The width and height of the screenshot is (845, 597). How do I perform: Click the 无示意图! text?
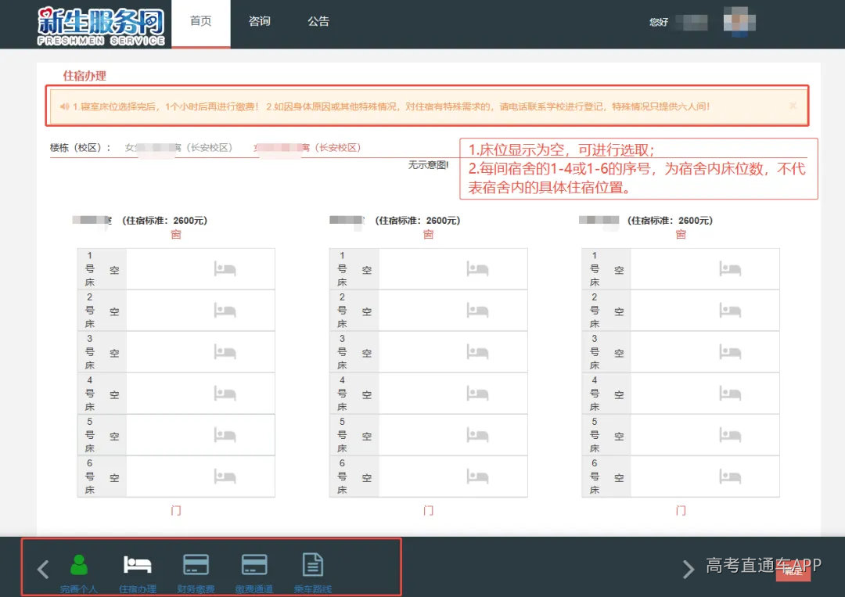click(429, 165)
